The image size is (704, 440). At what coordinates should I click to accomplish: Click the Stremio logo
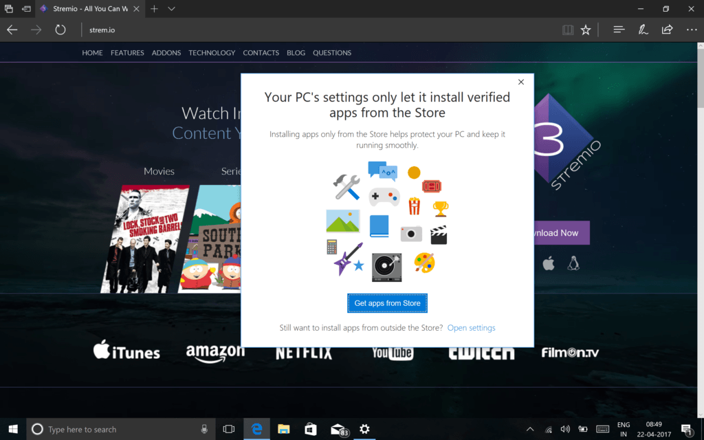pyautogui.click(x=567, y=143)
